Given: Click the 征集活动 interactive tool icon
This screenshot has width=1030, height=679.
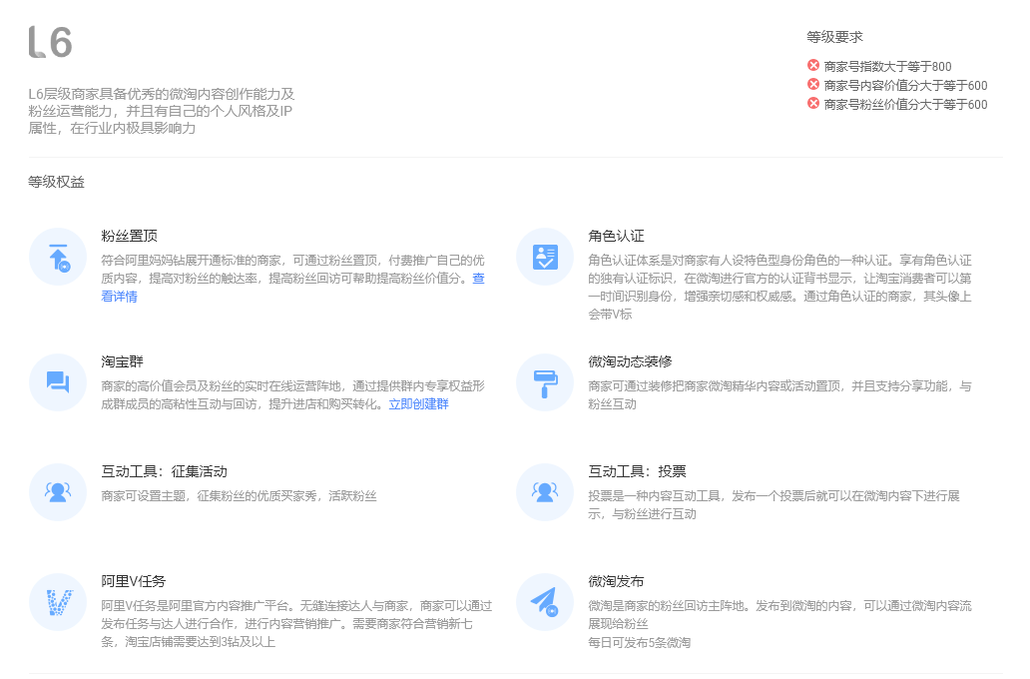Looking at the screenshot, I should click(x=58, y=492).
